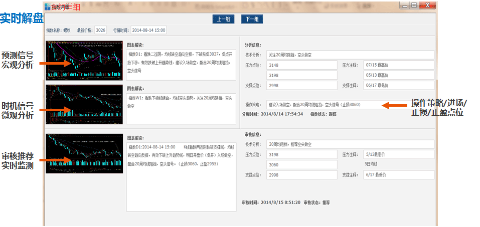Click 技术分析 field 关注20周均线阻挡
Screen dimensions: 480x227
350,55
